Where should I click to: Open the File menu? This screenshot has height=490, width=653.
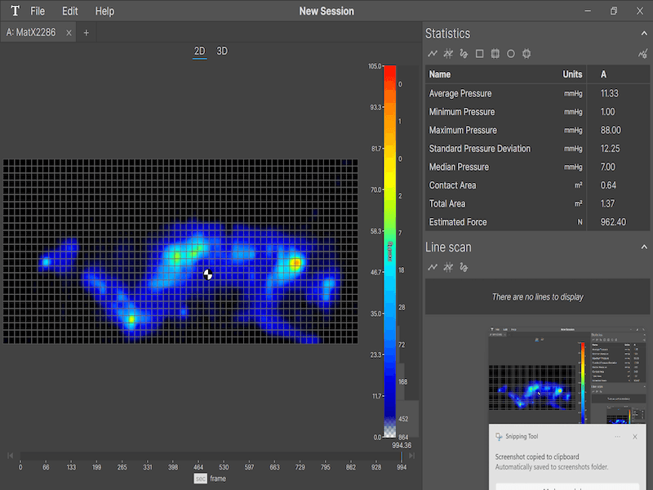(x=38, y=11)
